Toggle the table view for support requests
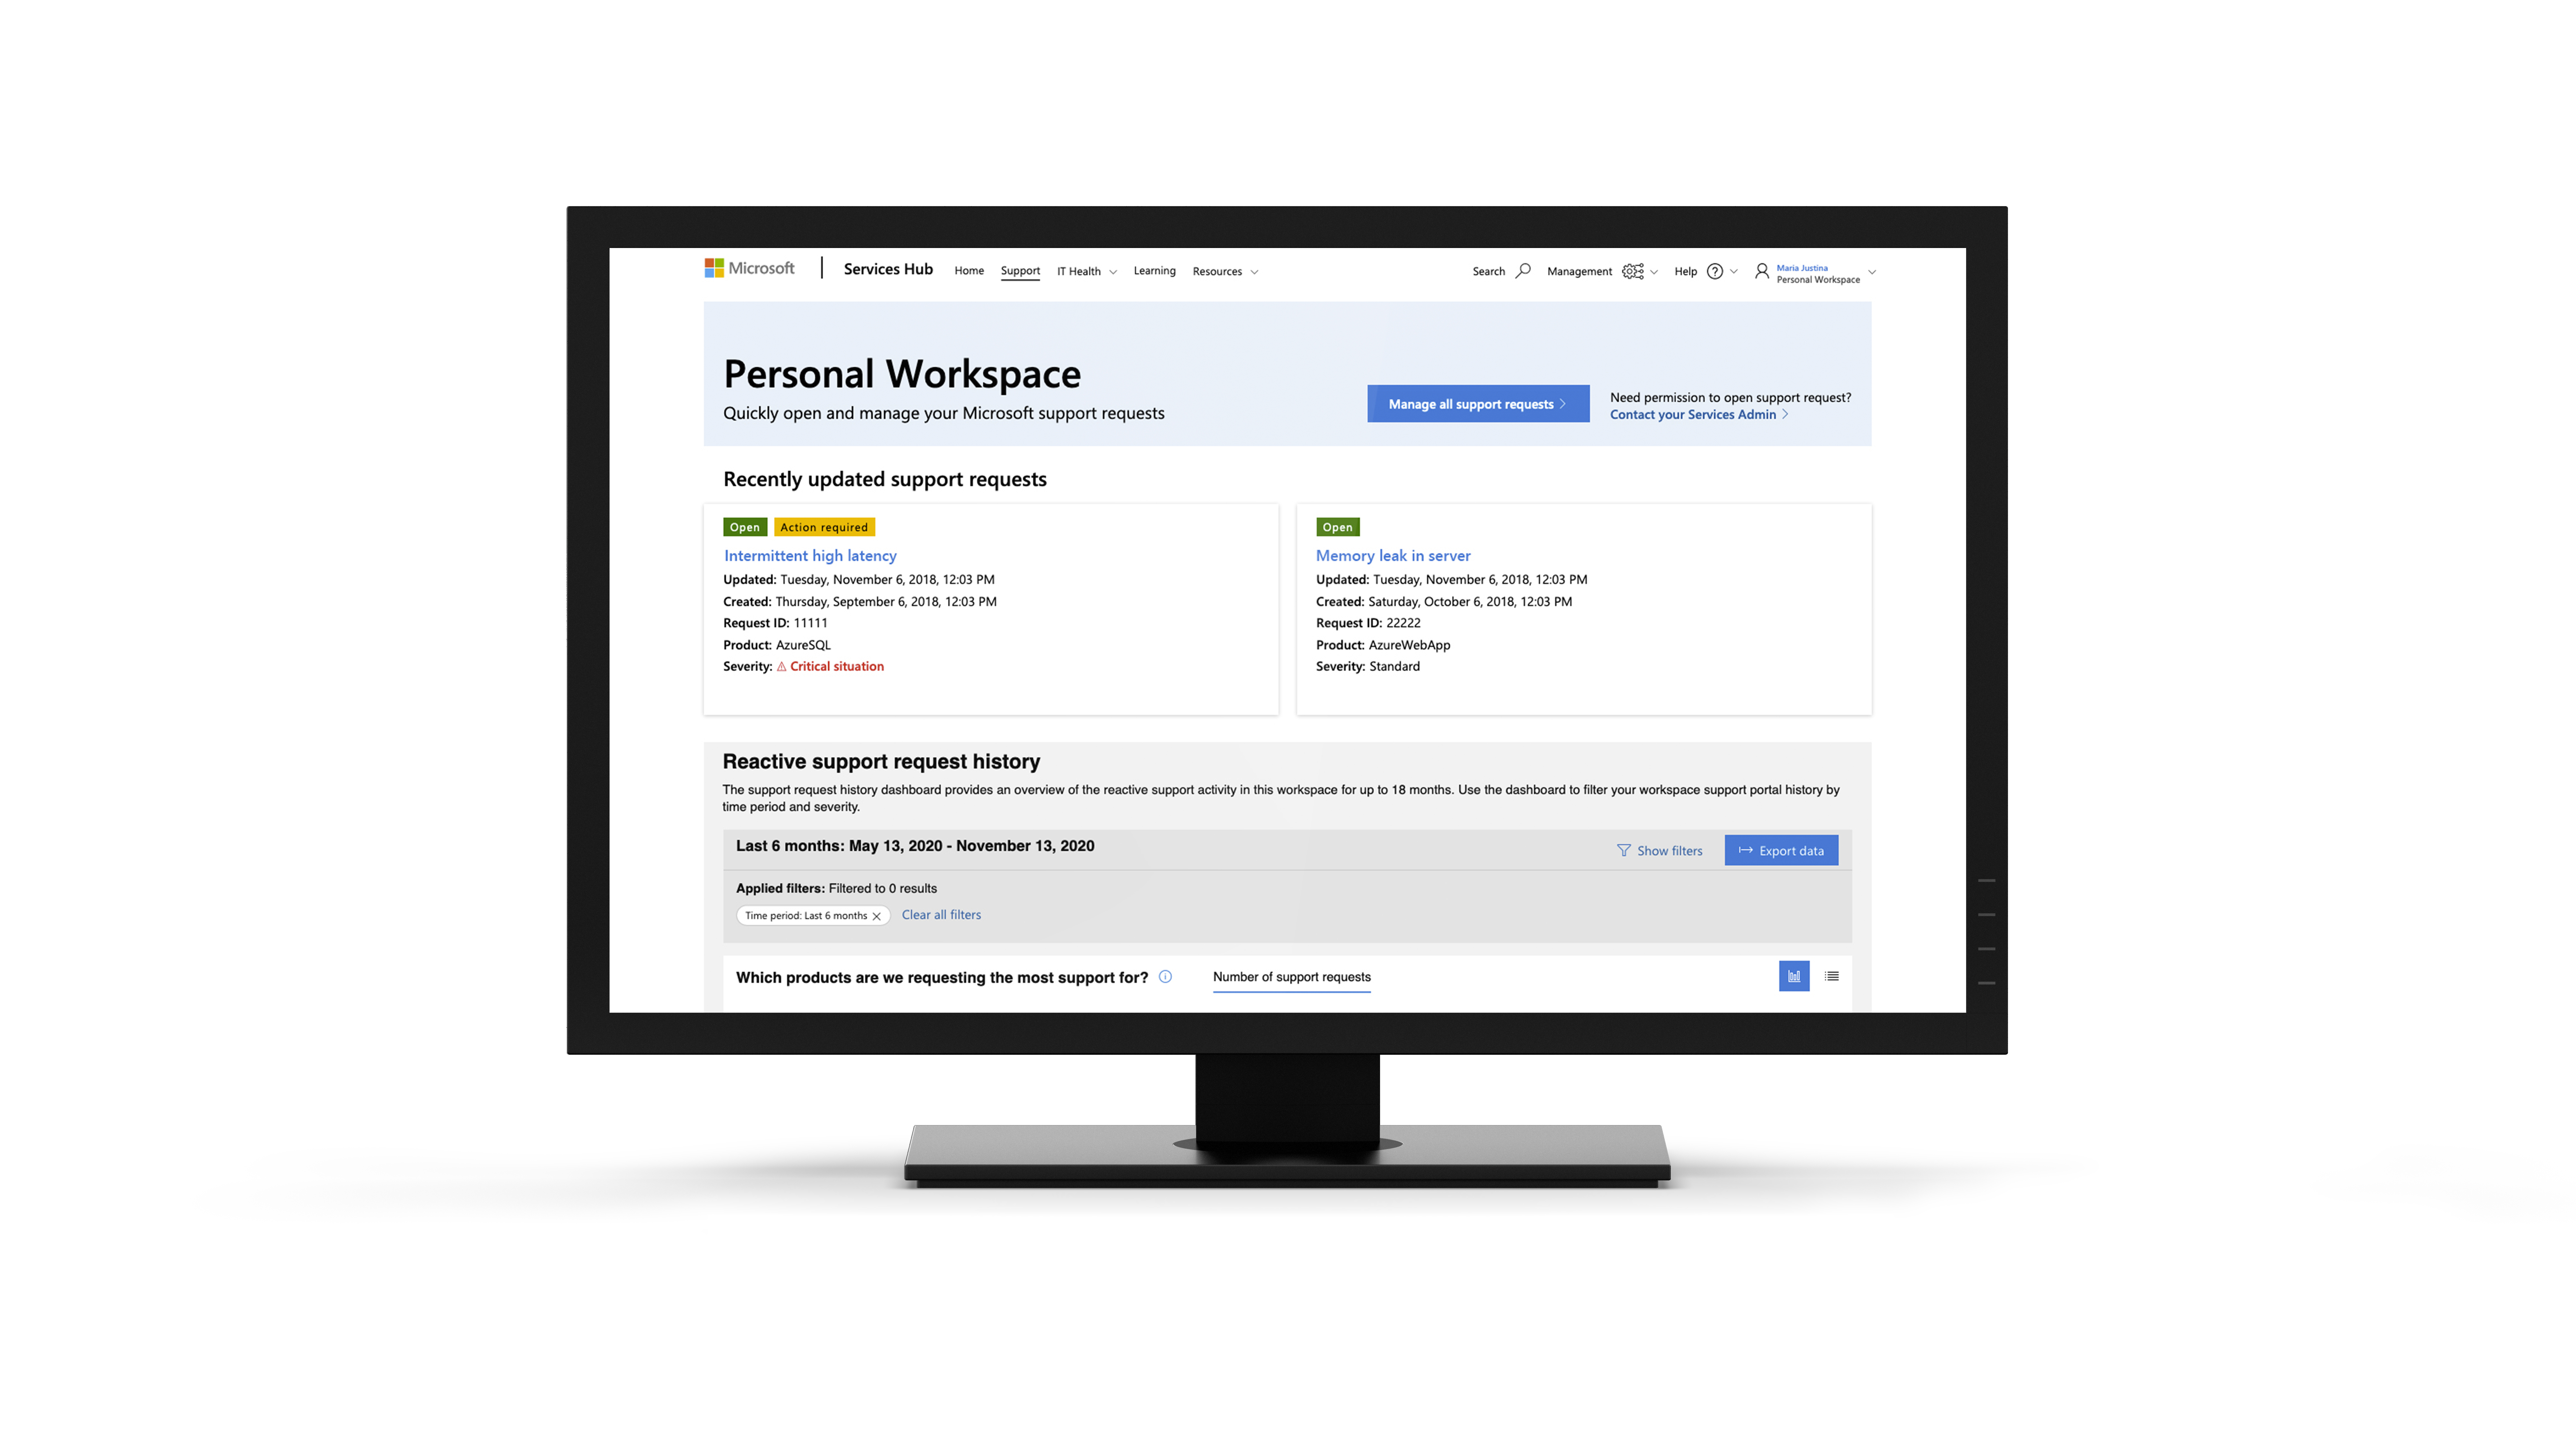2576x1449 pixels. [1831, 975]
